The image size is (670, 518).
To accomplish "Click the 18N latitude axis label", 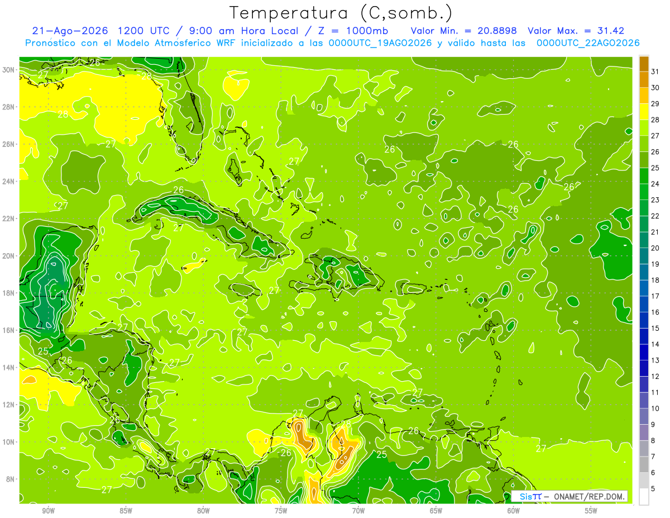I will [x=9, y=293].
